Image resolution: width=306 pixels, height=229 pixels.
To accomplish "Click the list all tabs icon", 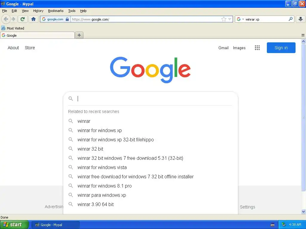I will click(x=303, y=35).
